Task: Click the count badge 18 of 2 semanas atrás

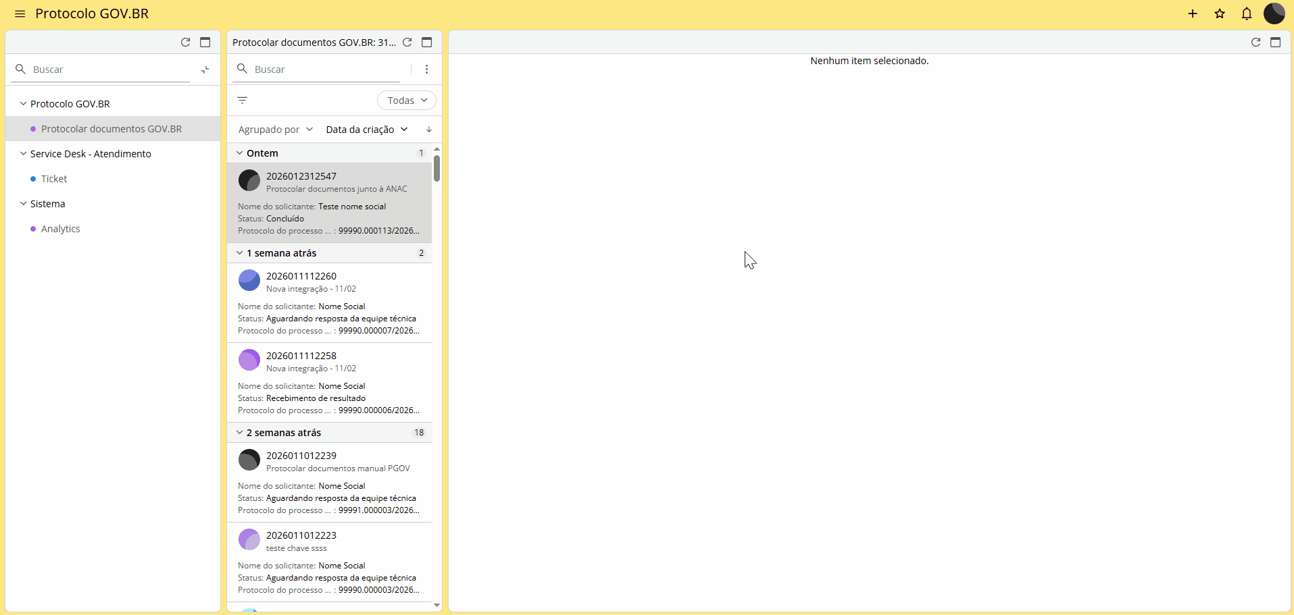Action: click(x=419, y=433)
